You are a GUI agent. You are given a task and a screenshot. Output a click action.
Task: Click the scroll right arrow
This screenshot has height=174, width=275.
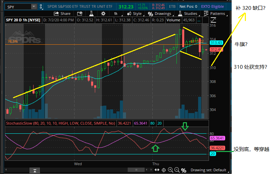[150, 170]
